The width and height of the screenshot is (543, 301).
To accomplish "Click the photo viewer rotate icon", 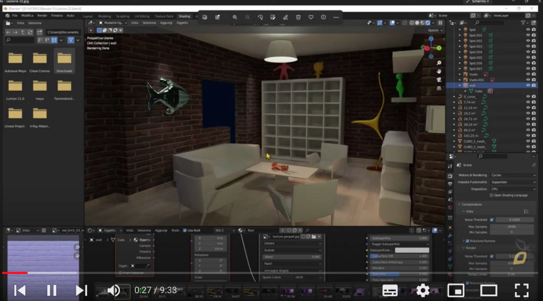I will (260, 17).
